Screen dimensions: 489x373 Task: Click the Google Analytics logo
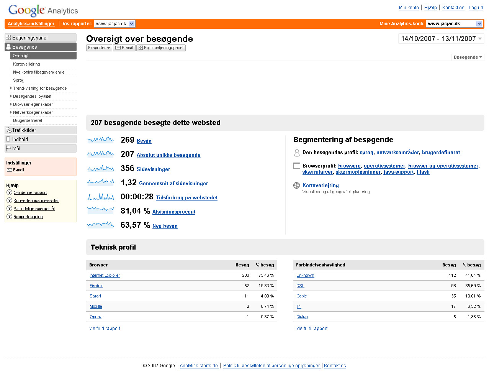click(x=43, y=10)
